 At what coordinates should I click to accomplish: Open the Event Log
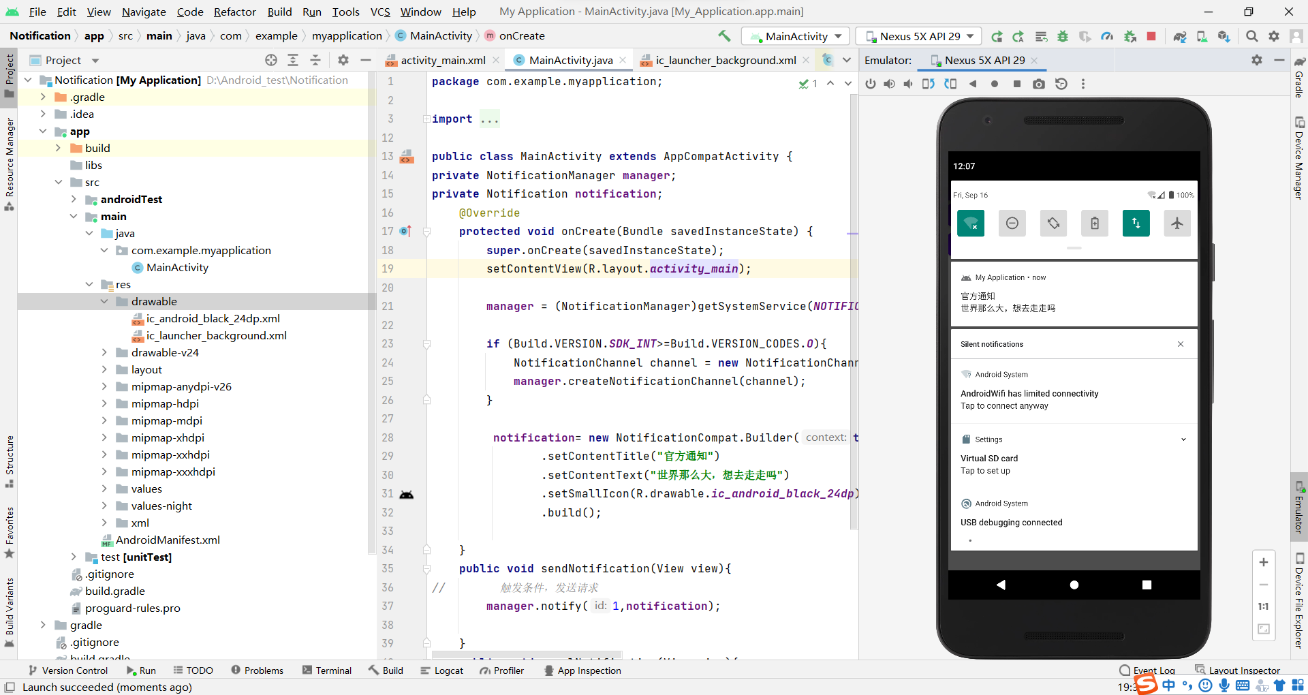pyautogui.click(x=1153, y=670)
